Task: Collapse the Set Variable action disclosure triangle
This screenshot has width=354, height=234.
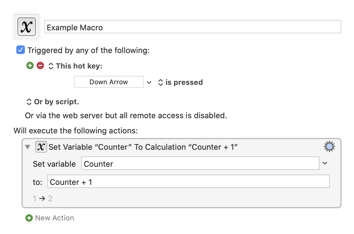Action: 28,147
